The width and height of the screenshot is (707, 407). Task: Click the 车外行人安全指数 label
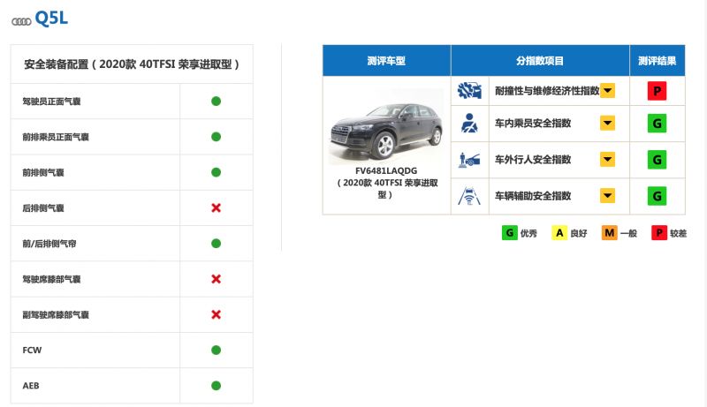533,160
